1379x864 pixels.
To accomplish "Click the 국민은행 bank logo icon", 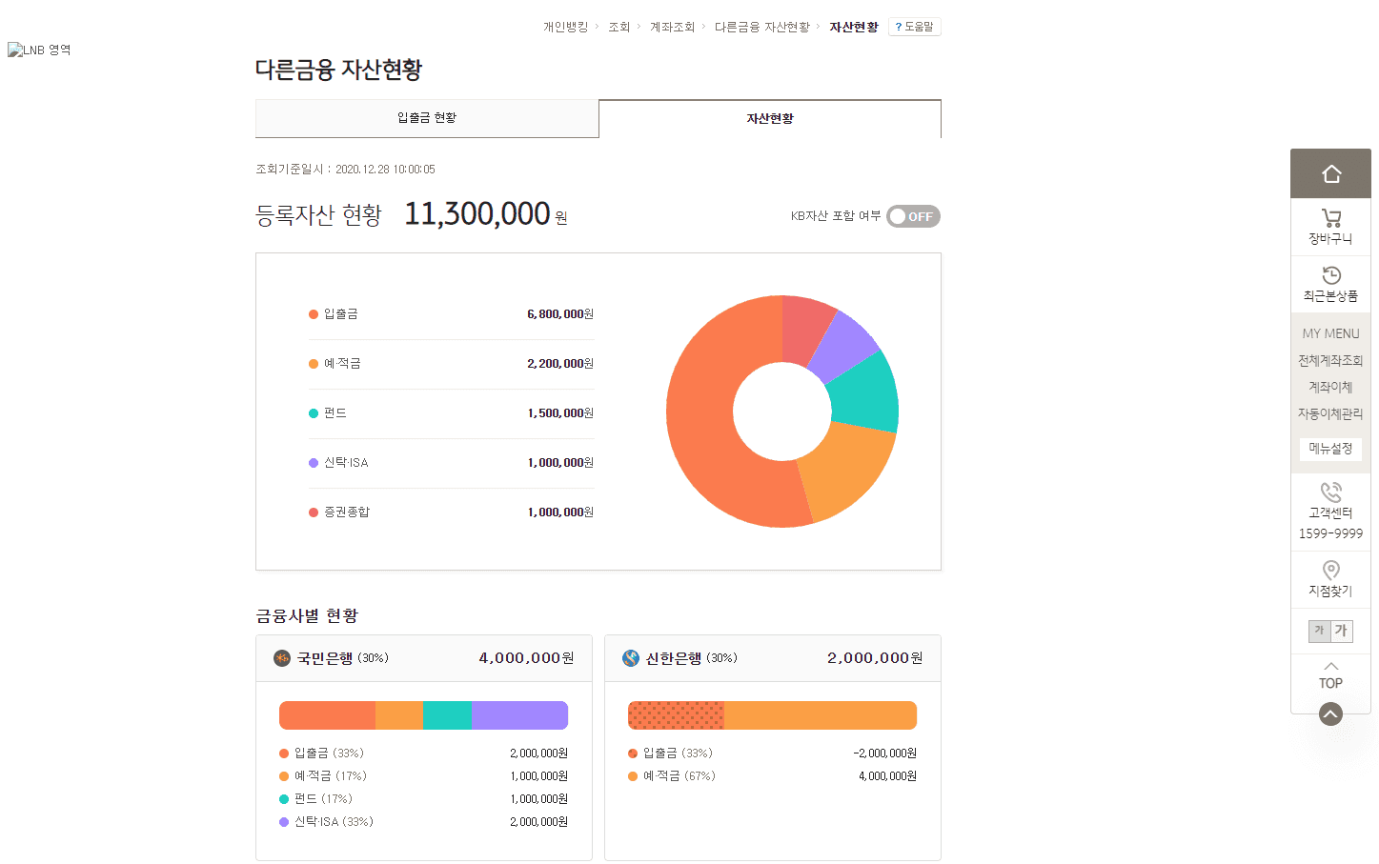I will 281,658.
